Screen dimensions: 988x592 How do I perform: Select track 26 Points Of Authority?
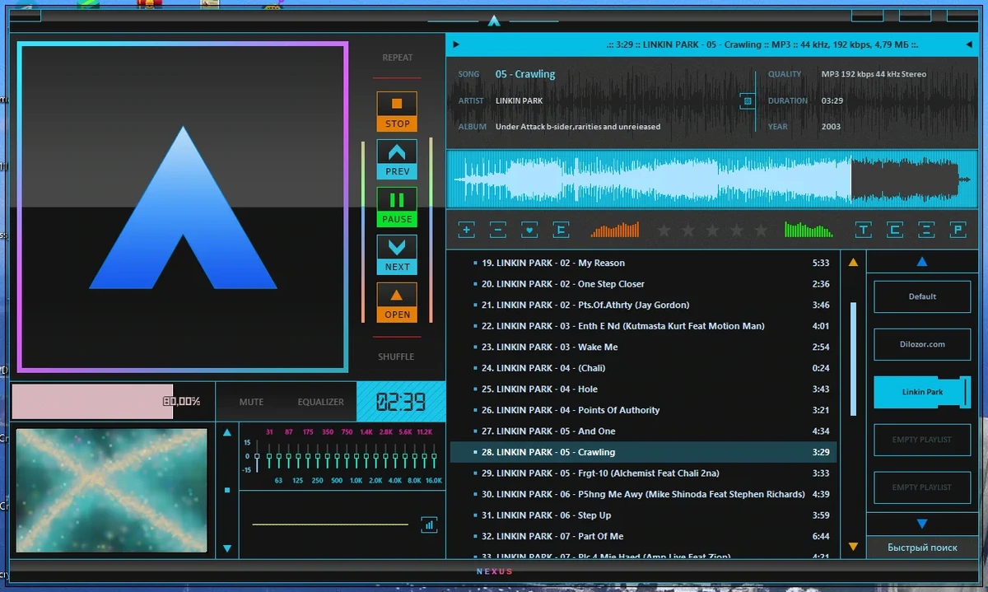pos(644,410)
